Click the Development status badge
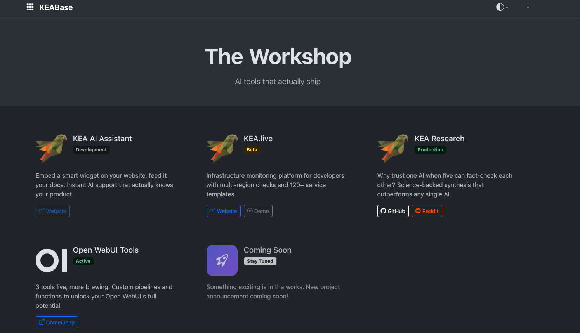The width and height of the screenshot is (580, 333). click(91, 150)
